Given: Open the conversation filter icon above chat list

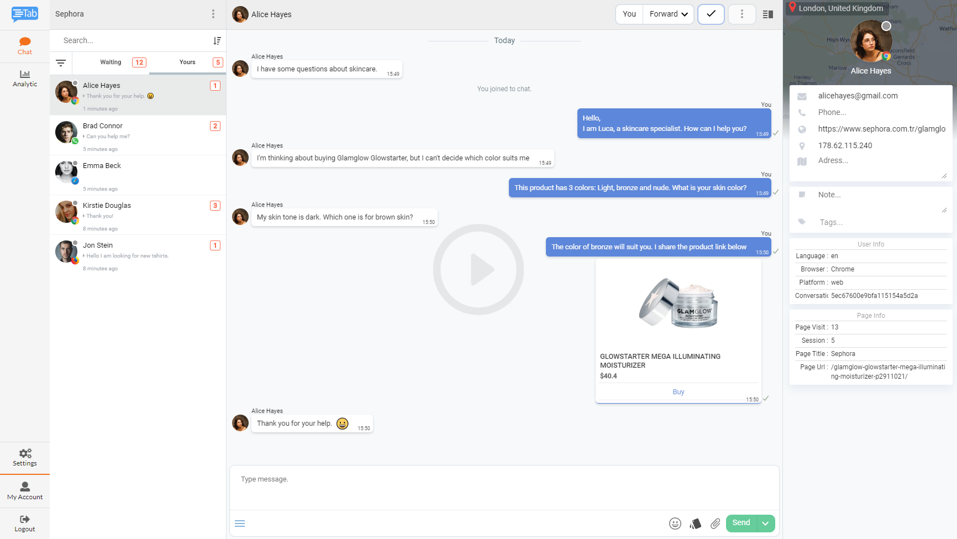Looking at the screenshot, I should click(x=61, y=62).
